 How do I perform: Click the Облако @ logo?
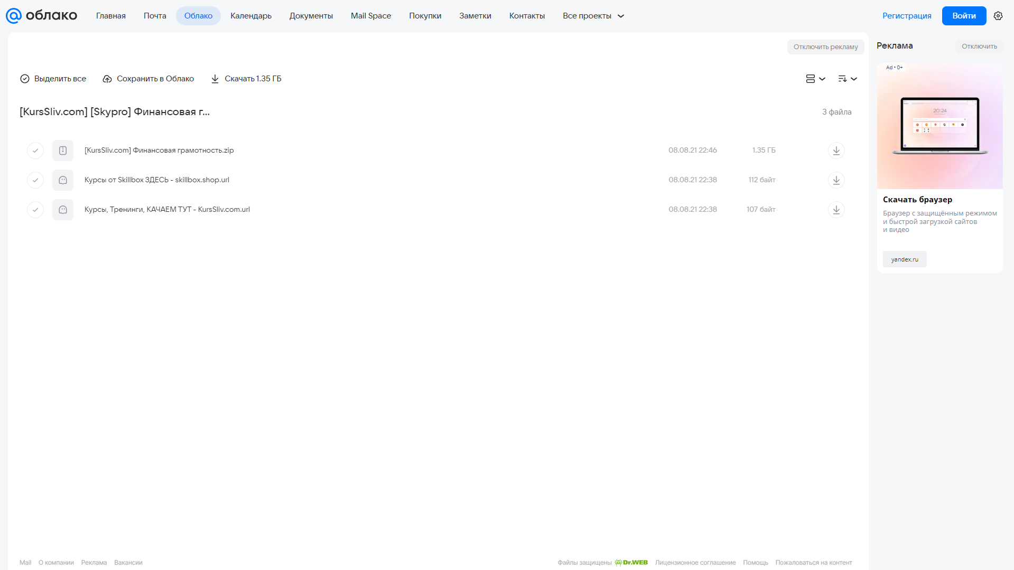point(41,16)
